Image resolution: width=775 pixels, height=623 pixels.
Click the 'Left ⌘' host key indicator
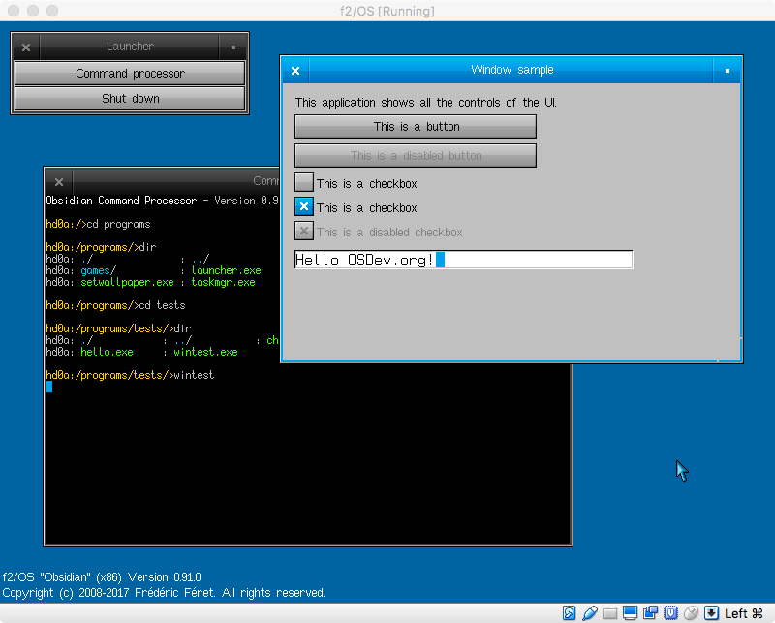click(744, 613)
